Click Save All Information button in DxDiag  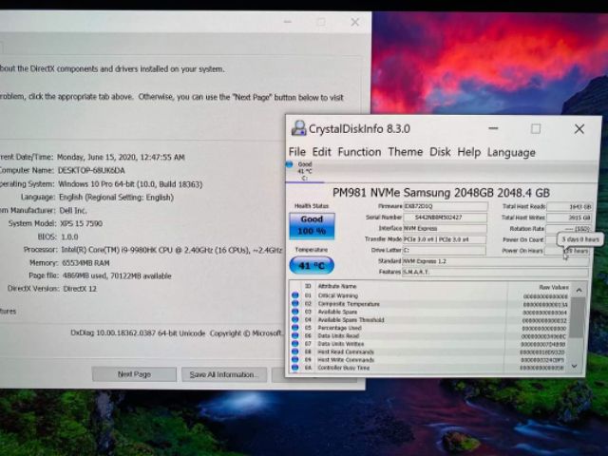[224, 374]
